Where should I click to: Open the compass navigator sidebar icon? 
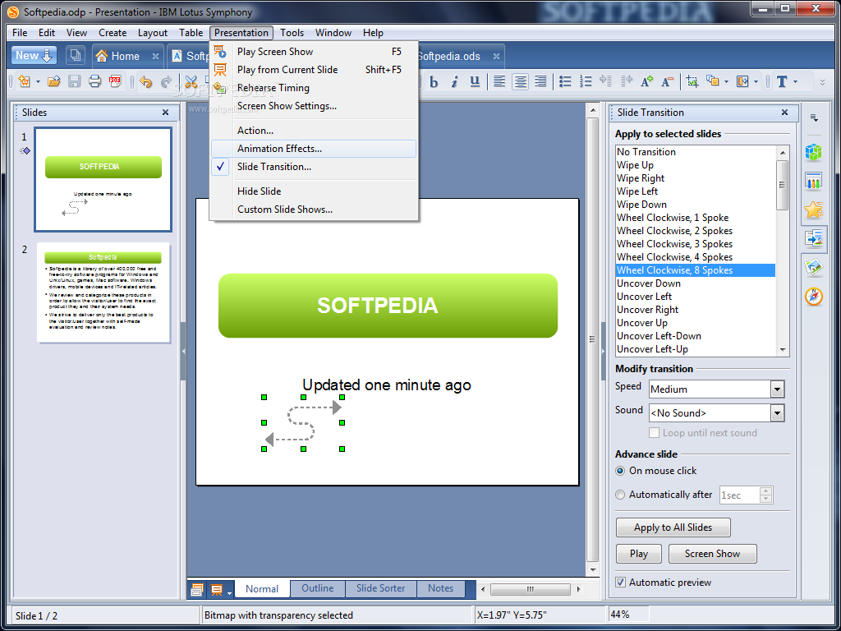pos(814,296)
